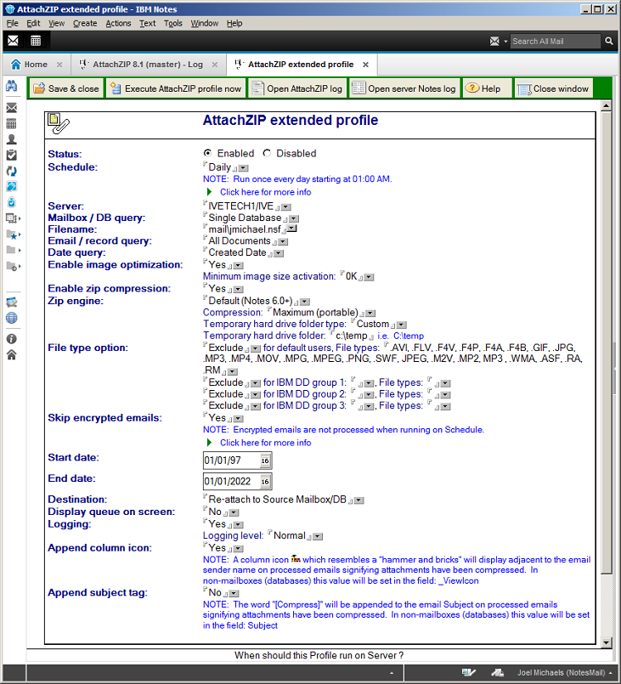Image resolution: width=621 pixels, height=684 pixels.
Task: Select the Disabled status radio button
Action: [x=267, y=153]
